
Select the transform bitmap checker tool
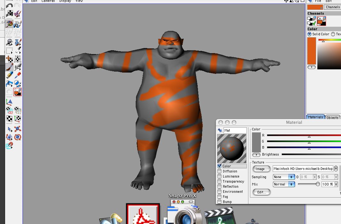(17, 59)
